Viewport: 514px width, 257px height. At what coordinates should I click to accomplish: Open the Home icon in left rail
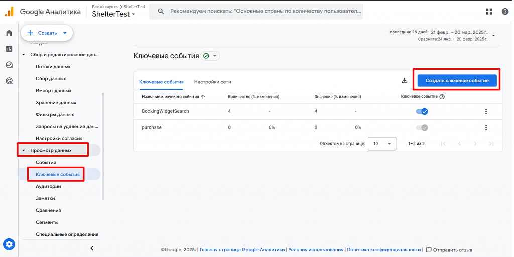tap(9, 33)
